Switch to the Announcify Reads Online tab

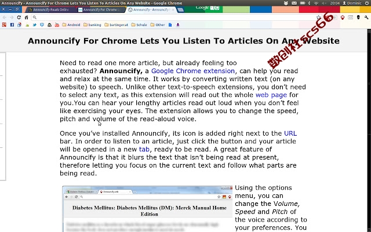[50, 10]
